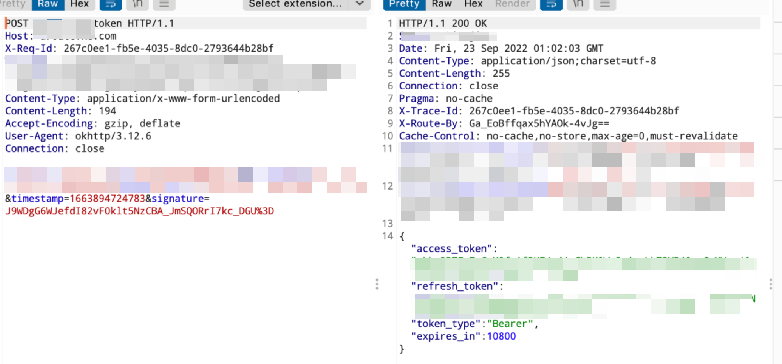Image resolution: width=782 pixels, height=364 pixels.
Task: Click the User-Agent okhttp/3.12.6 line
Action: pos(78,136)
